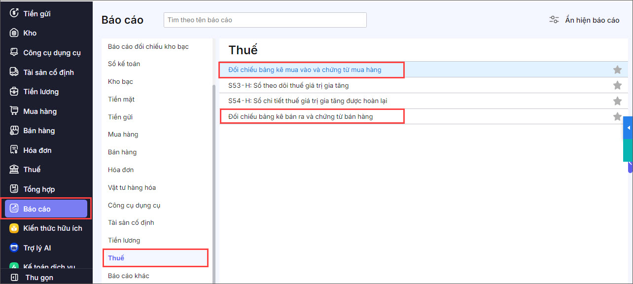This screenshot has height=284, width=633.
Task: Click the Tổng hợp sidebar icon
Action: pyautogui.click(x=14, y=189)
